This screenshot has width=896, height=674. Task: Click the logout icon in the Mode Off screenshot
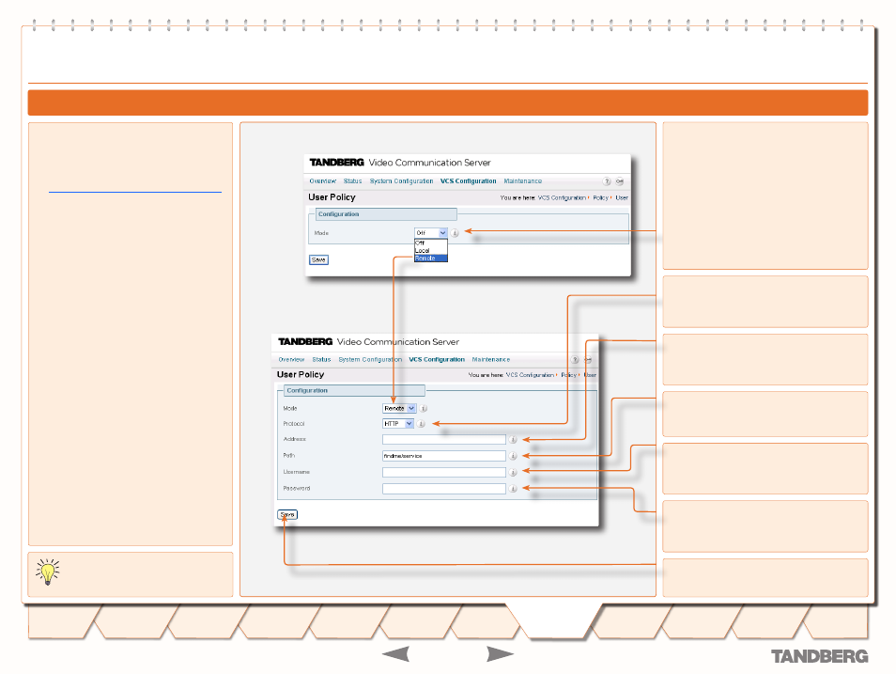[x=620, y=181]
